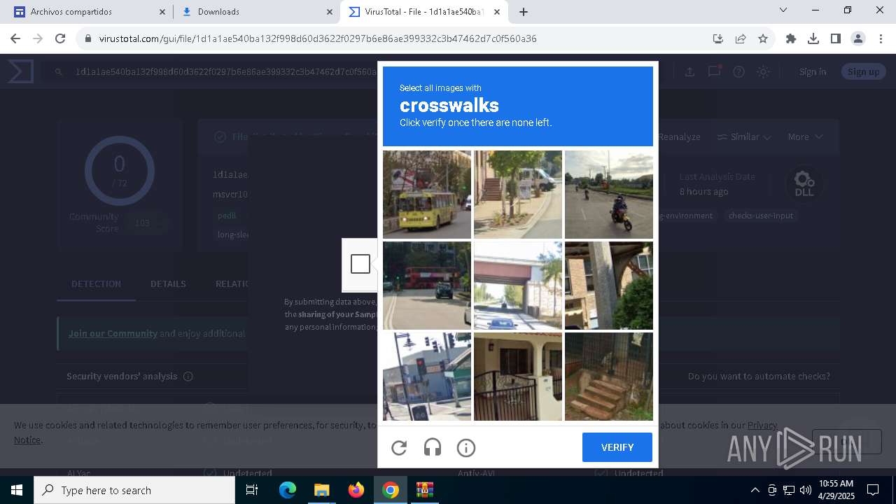Reload the captcha challenge

[399, 448]
